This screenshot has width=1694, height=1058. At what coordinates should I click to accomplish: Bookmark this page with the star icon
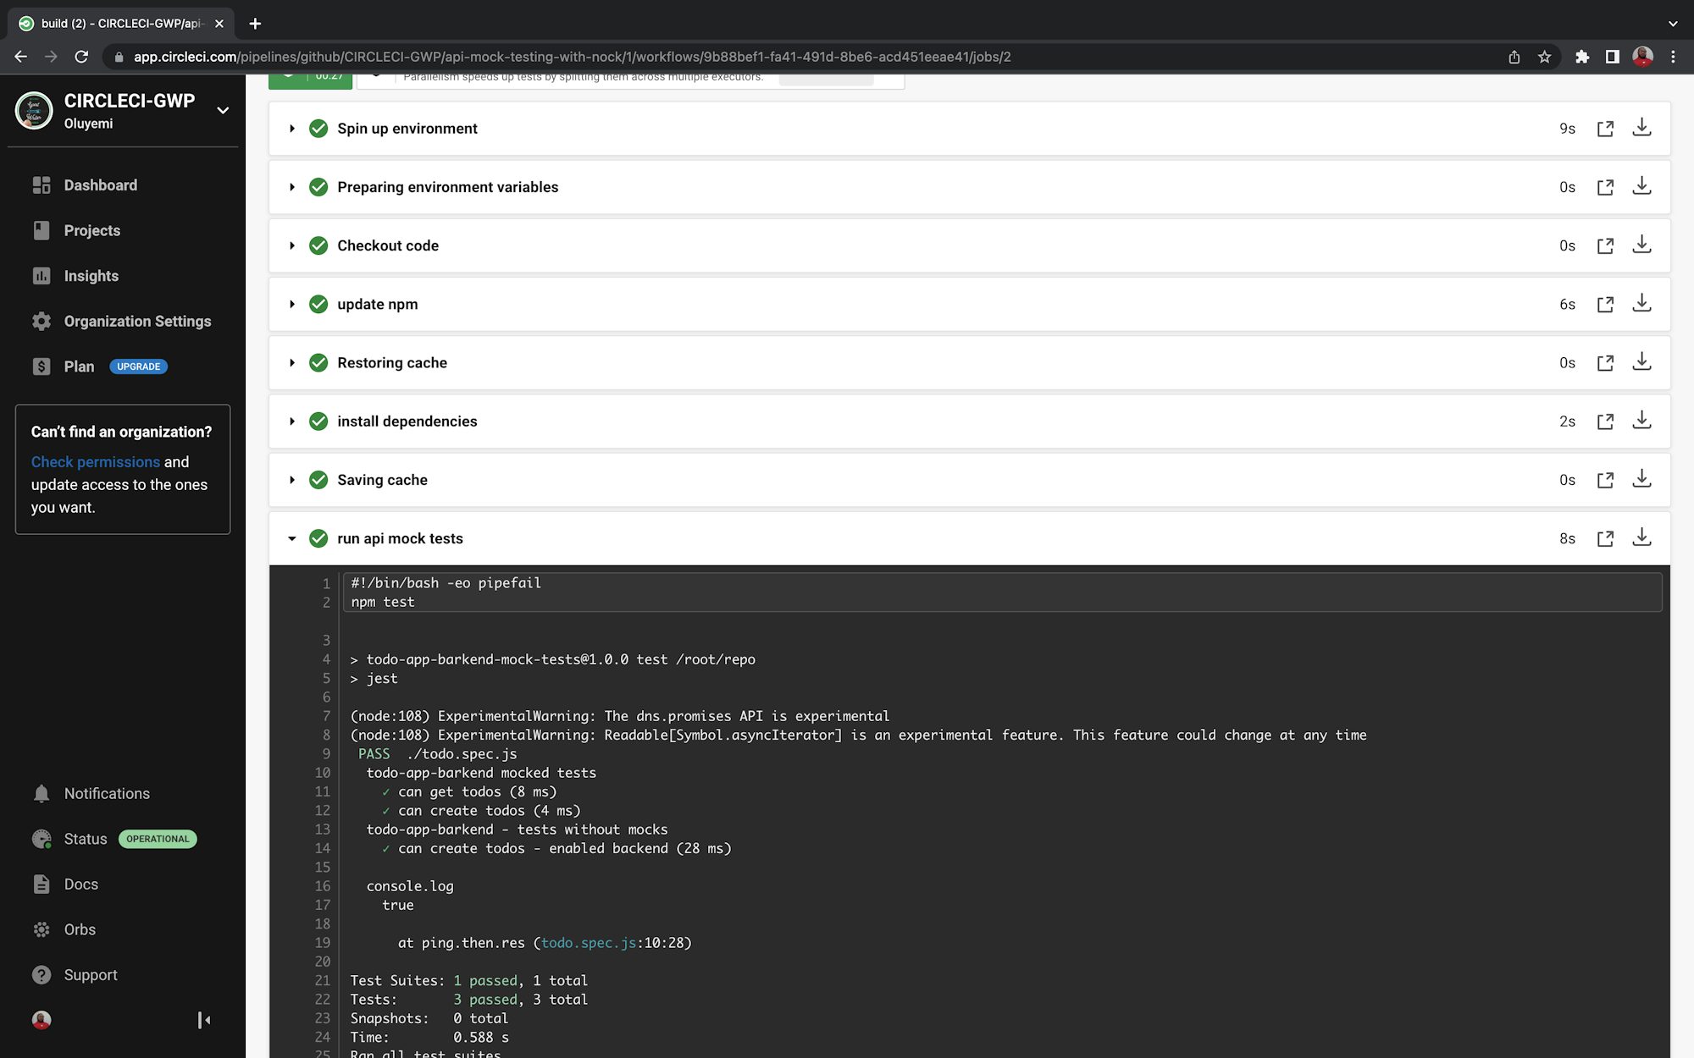click(1544, 57)
